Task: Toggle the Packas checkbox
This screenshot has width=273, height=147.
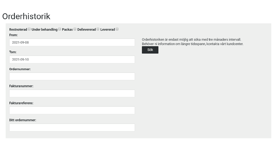Action: click(75, 29)
